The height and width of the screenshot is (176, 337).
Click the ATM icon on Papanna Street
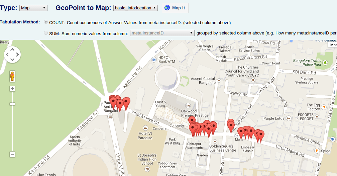(x=333, y=139)
